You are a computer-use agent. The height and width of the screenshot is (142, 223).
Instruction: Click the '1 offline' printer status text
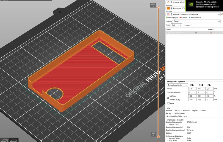184,18
